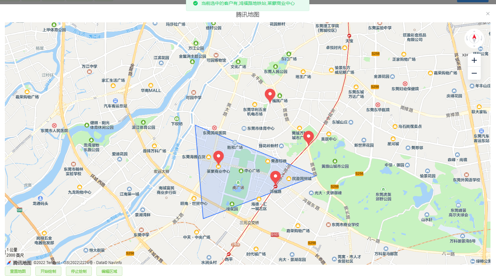Image resolution: width=496 pixels, height=276 pixels.
Task: Click the 东莞峰景高尔夫球会 label
Action: (x=458, y=213)
